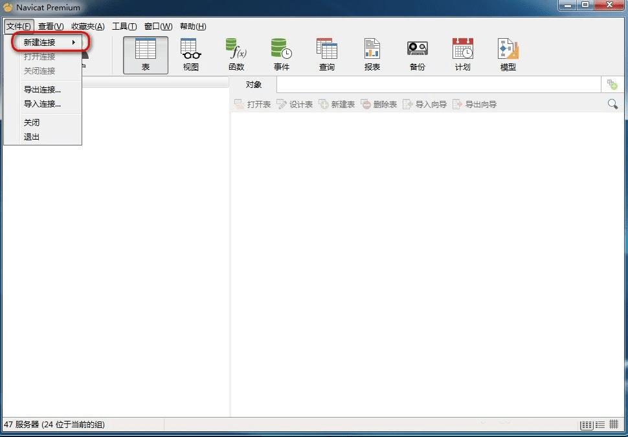Choose 导出连接... from File menu
Screen dimensions: 628x437
(x=43, y=90)
